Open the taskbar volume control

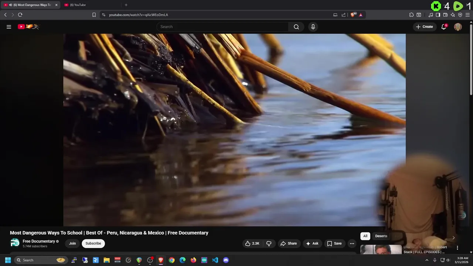click(x=448, y=260)
